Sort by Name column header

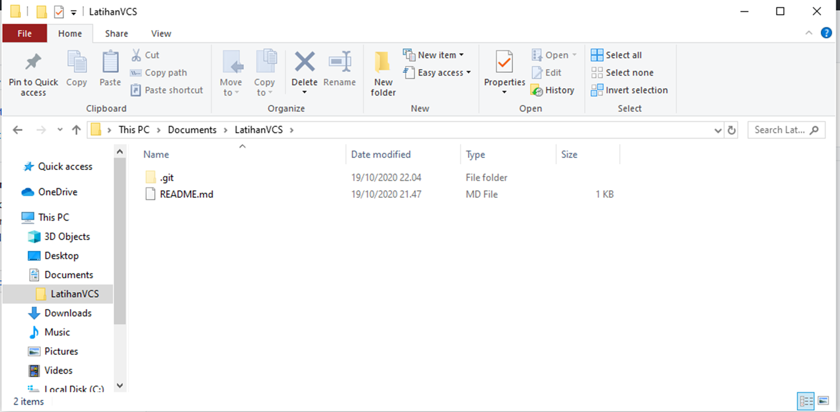pyautogui.click(x=242, y=154)
